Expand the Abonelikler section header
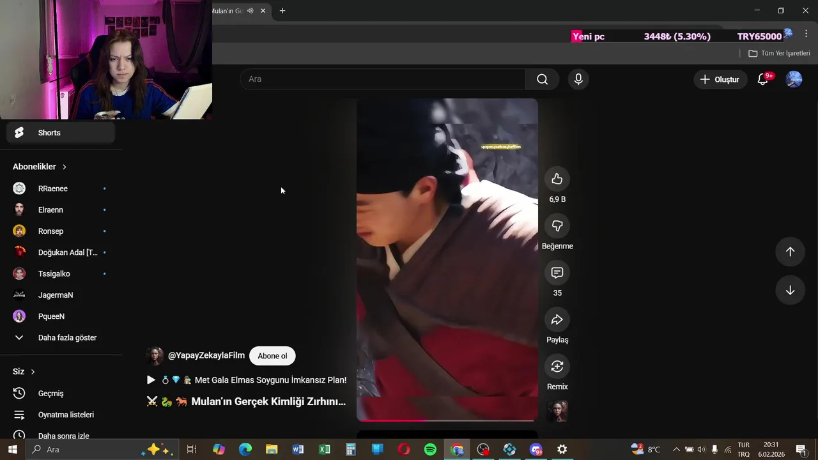This screenshot has height=460, width=818. coord(40,167)
